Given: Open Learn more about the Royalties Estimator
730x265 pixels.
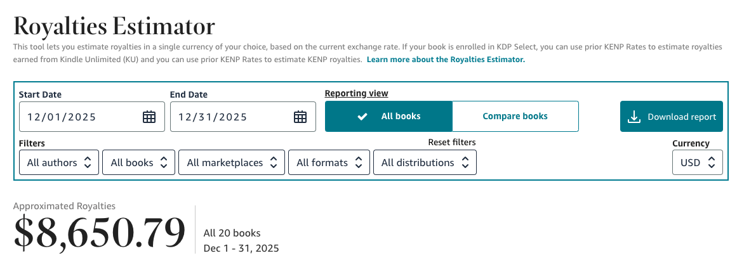Looking at the screenshot, I should point(446,60).
